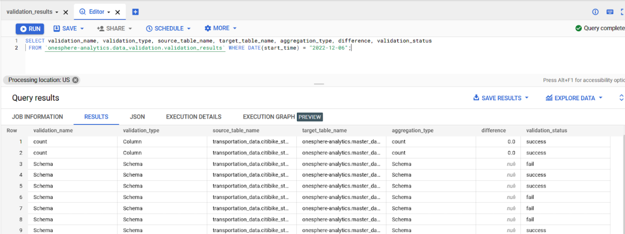Remove the Processing location US chip

75,80
